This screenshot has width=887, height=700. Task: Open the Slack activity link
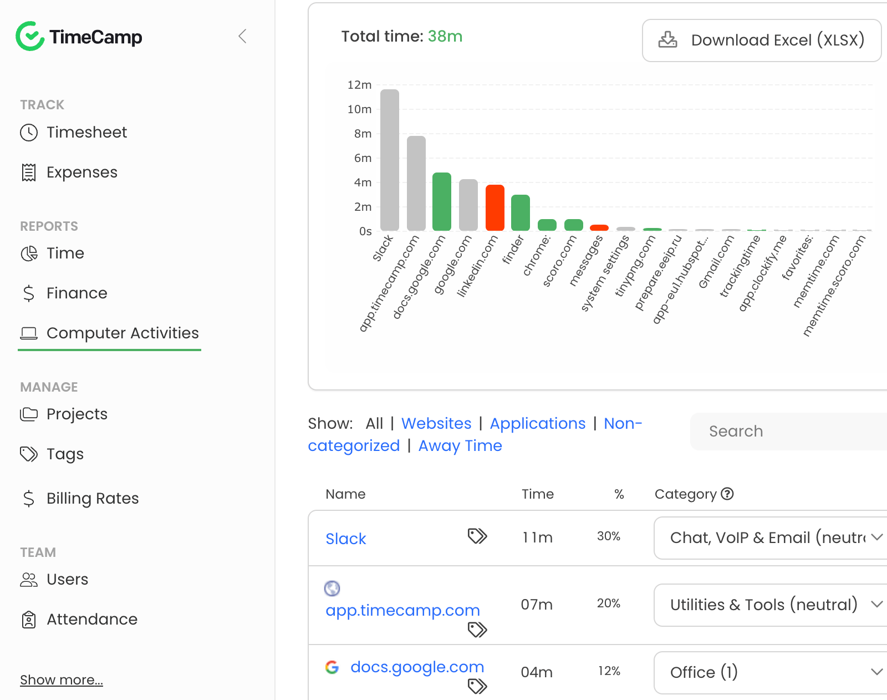[x=346, y=539]
